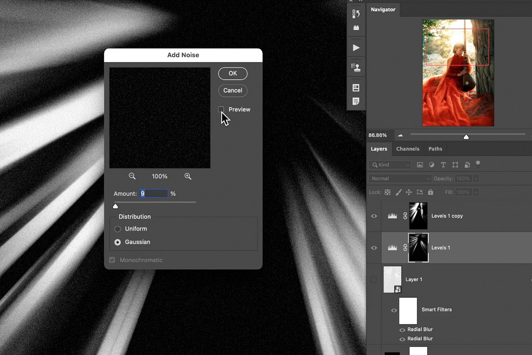Select the Navigator tab
The height and width of the screenshot is (355, 532).
[x=383, y=9]
